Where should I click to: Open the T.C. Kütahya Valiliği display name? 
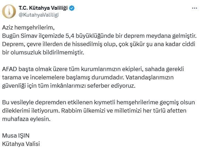click(43, 8)
